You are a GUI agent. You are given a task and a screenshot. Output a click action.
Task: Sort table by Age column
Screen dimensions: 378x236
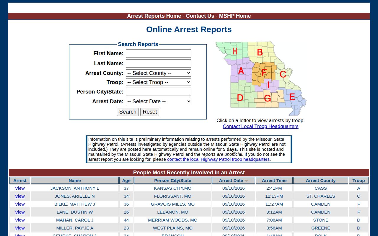point(126,181)
